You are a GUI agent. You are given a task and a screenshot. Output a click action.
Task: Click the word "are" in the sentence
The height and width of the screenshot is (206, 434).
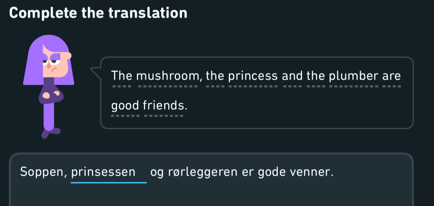(x=391, y=76)
